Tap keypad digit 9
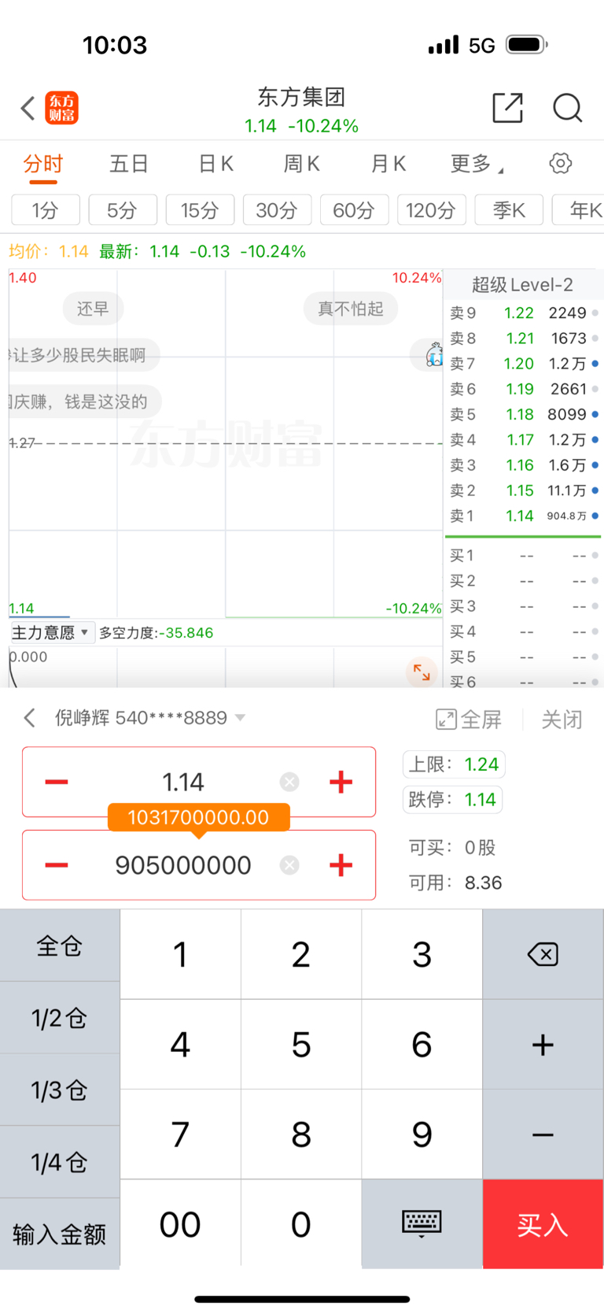 (x=422, y=1134)
